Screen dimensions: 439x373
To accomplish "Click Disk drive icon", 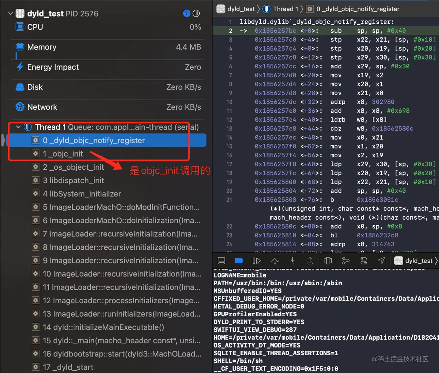I will pyautogui.click(x=20, y=87).
